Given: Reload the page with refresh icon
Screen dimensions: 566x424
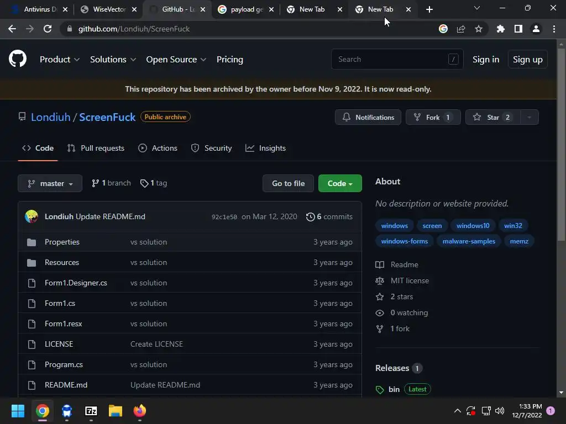Looking at the screenshot, I should 48,29.
